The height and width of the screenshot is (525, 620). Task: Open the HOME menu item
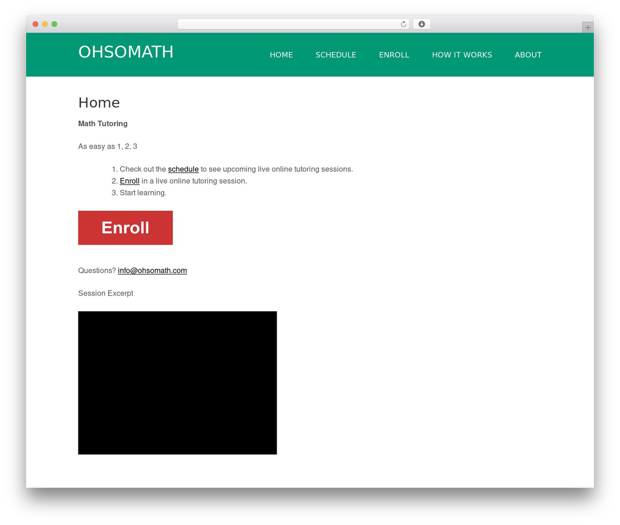(281, 55)
